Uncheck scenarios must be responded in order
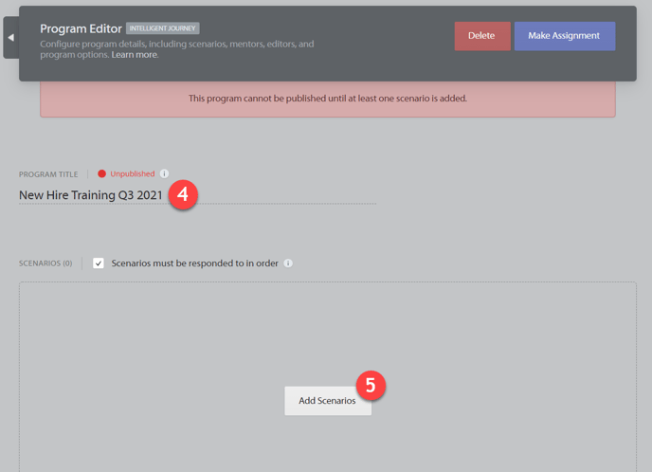Viewport: 652px width, 472px height. pyautogui.click(x=99, y=263)
